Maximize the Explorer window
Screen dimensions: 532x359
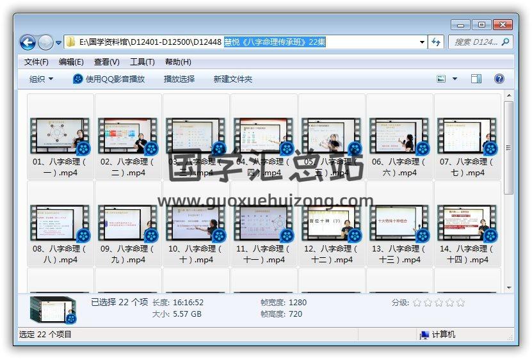click(481, 25)
